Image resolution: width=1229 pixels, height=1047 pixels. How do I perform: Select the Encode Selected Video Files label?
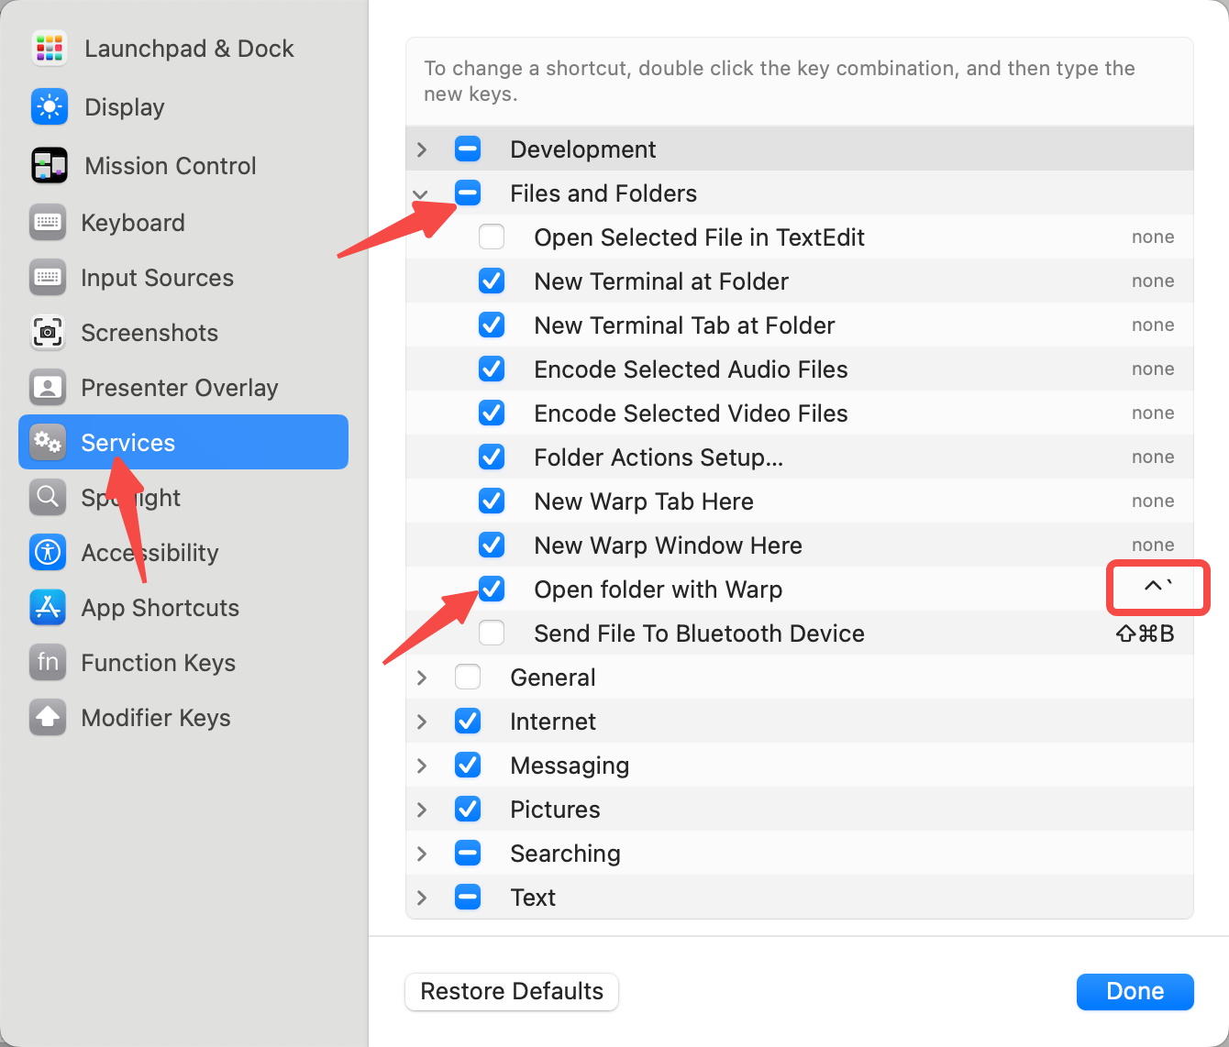click(691, 413)
